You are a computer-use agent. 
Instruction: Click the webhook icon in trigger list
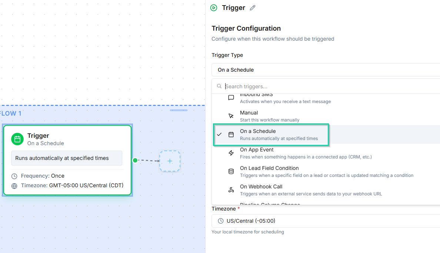tap(231, 190)
